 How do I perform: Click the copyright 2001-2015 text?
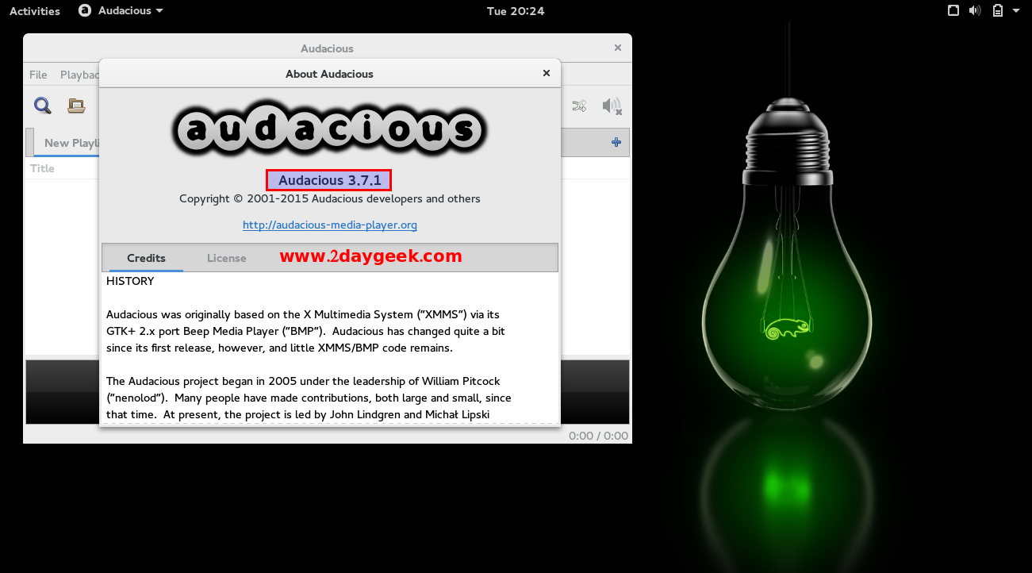click(x=329, y=198)
